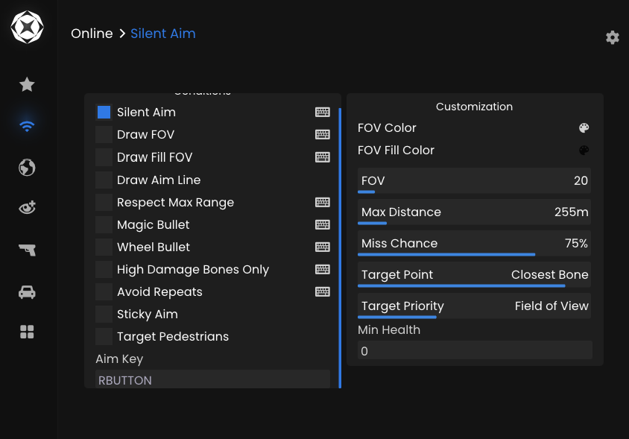Change the Target Point selector
The width and height of the screenshot is (629, 439).
(474, 274)
